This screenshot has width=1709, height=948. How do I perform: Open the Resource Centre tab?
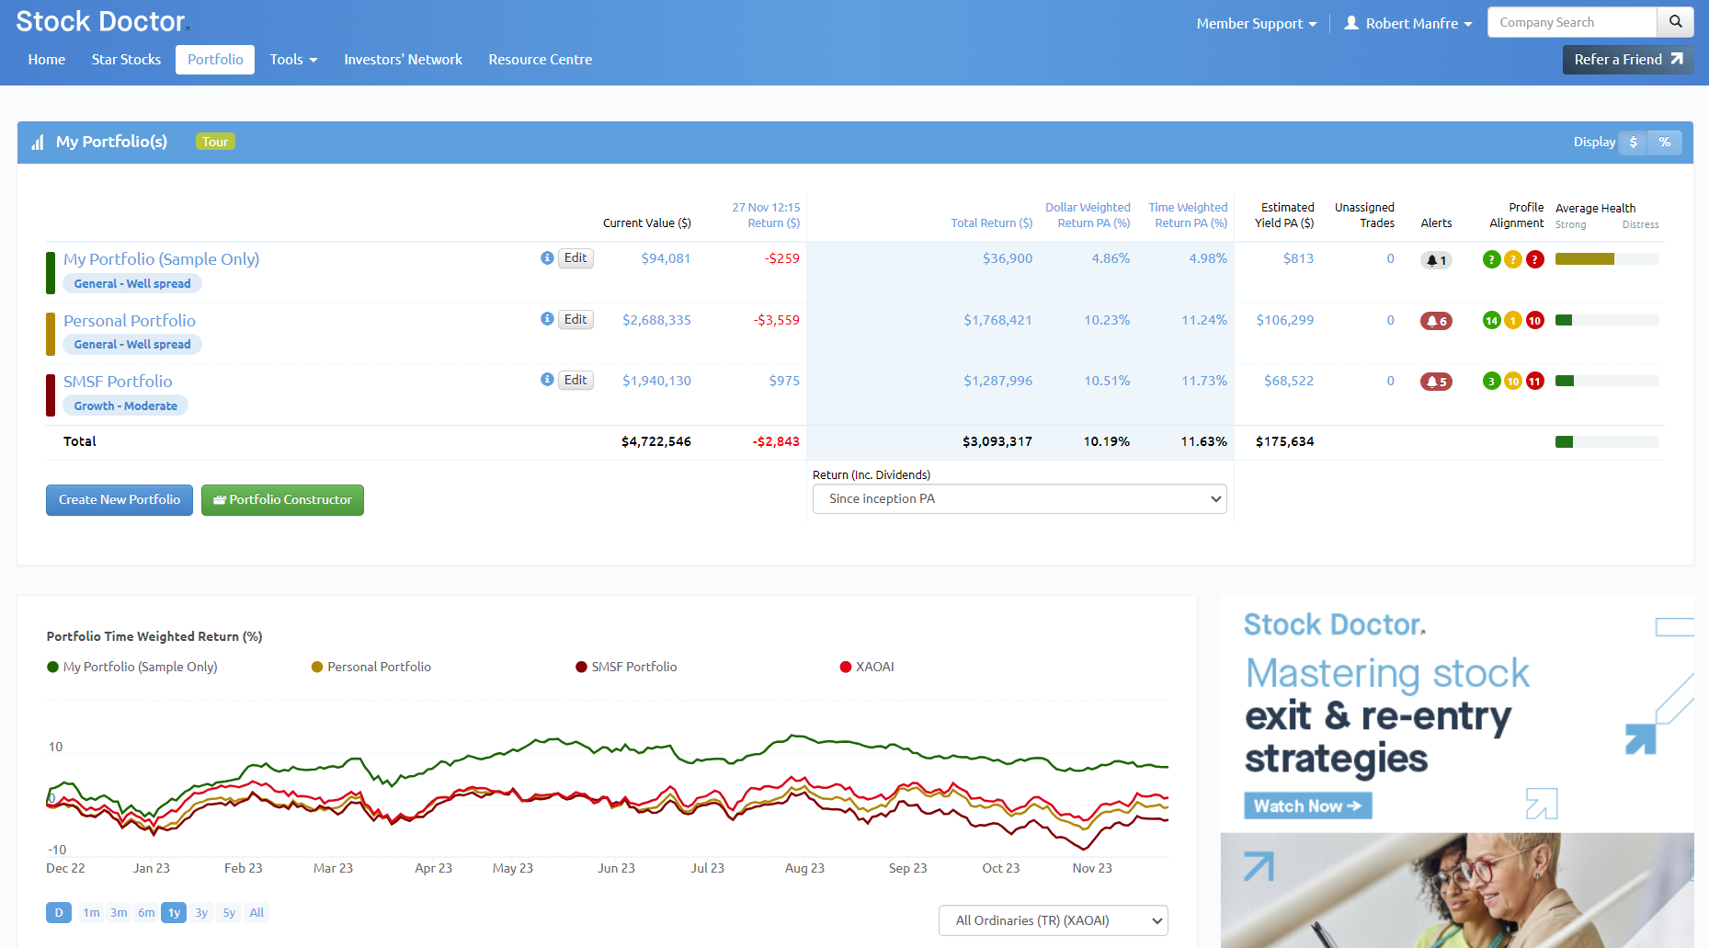click(x=541, y=59)
